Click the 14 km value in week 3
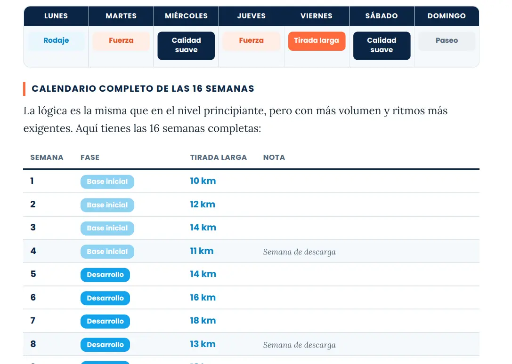512x364 pixels. [203, 228]
